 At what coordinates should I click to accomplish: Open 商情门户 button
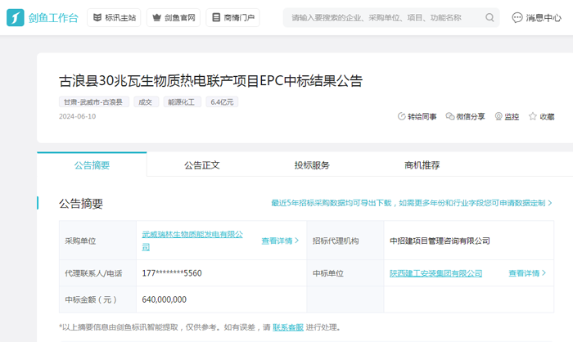point(232,17)
